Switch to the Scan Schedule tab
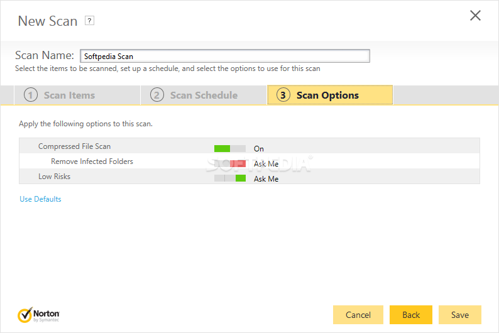Viewport: 499px width, 333px height. tap(204, 95)
